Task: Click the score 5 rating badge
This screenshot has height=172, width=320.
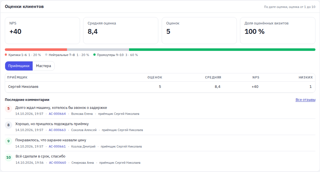Action: (x=9, y=109)
